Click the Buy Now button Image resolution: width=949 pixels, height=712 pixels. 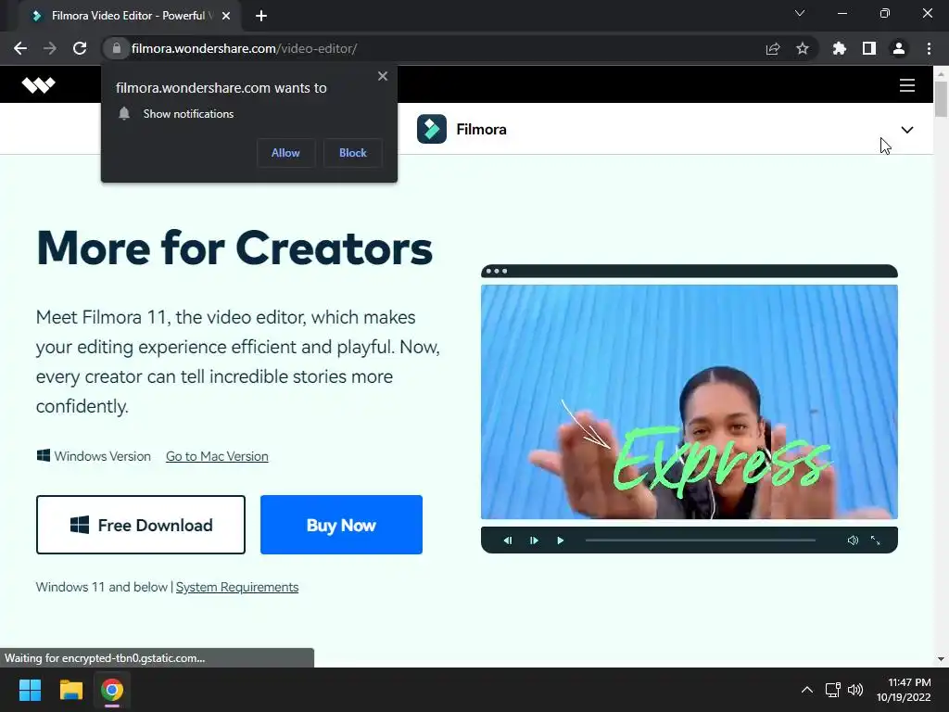pyautogui.click(x=341, y=525)
